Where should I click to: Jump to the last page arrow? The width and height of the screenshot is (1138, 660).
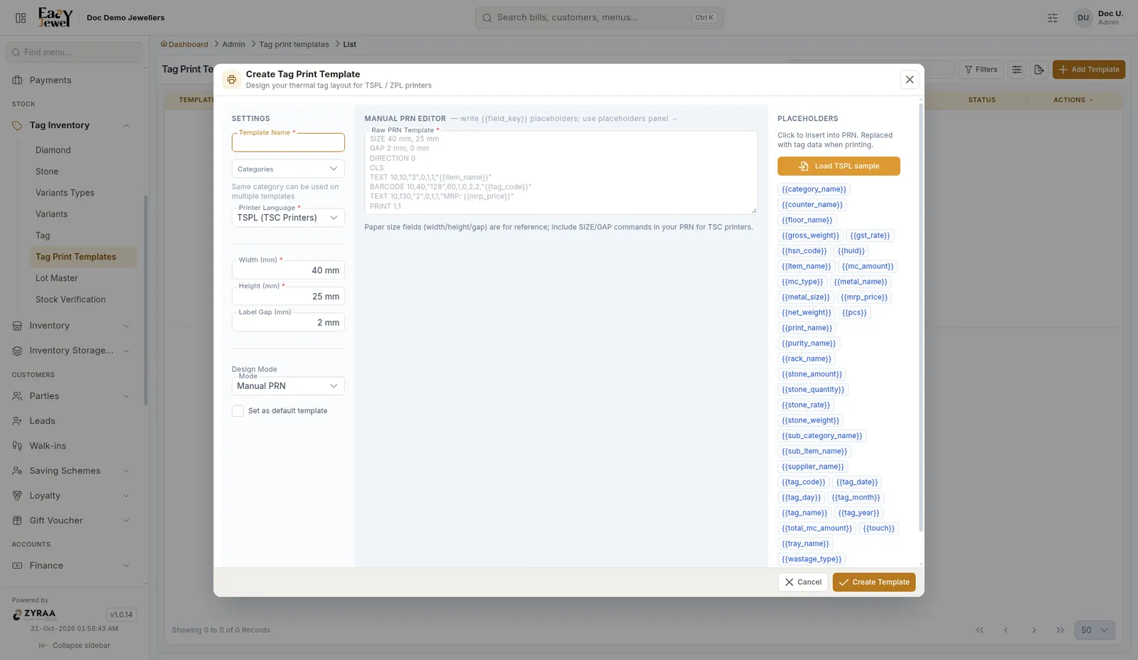point(1060,630)
